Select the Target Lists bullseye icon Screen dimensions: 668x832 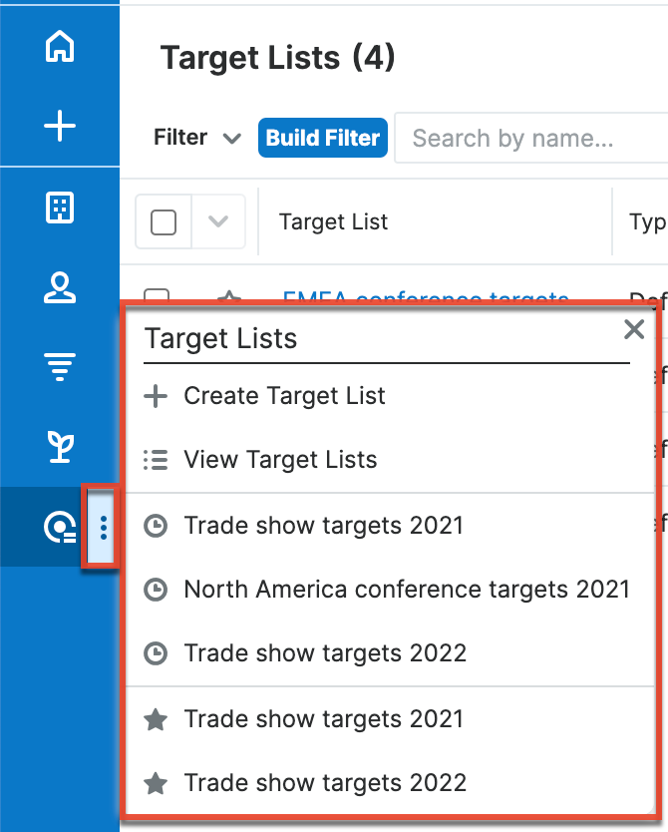click(58, 527)
